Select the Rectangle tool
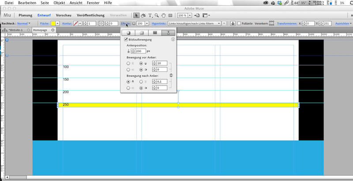The height and width of the screenshot is (181, 353). click(x=170, y=15)
